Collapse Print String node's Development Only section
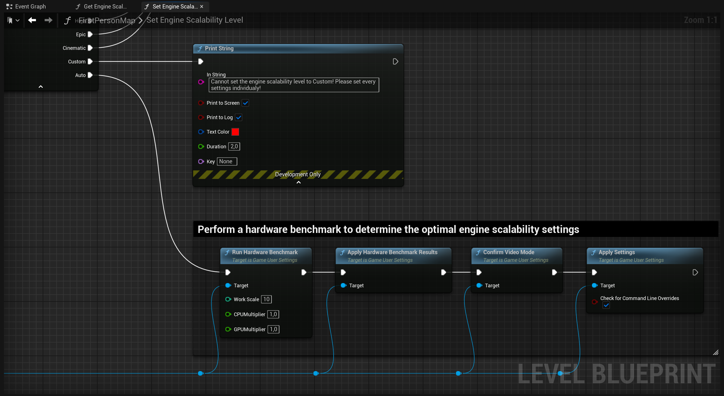This screenshot has width=724, height=396. (x=298, y=182)
